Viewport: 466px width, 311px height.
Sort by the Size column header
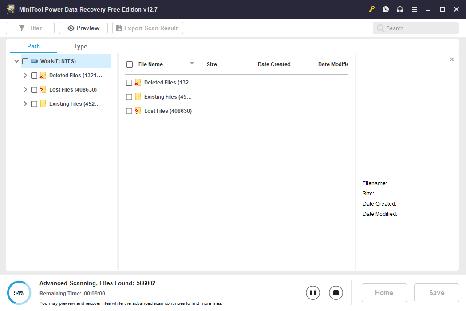(x=212, y=64)
